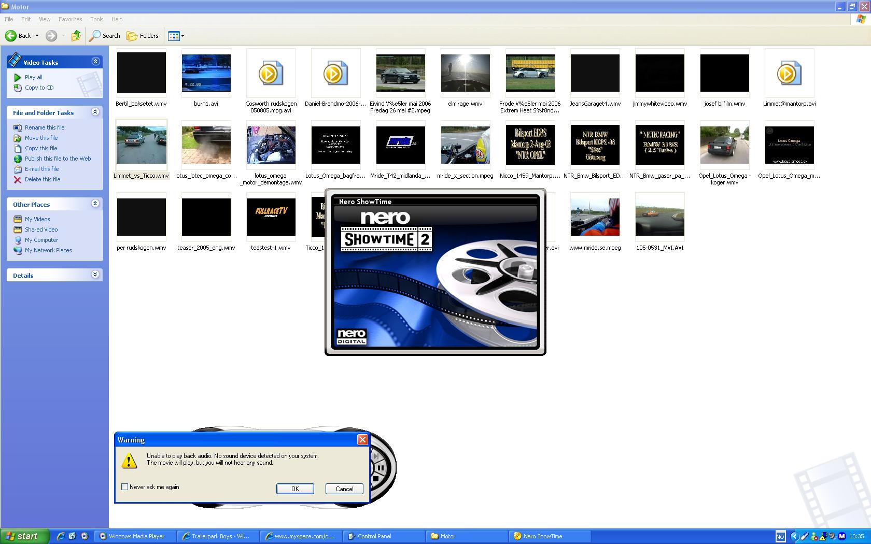Screen dimensions: 871x544
Task: Open Shared Video in Other Places
Action: coord(41,230)
